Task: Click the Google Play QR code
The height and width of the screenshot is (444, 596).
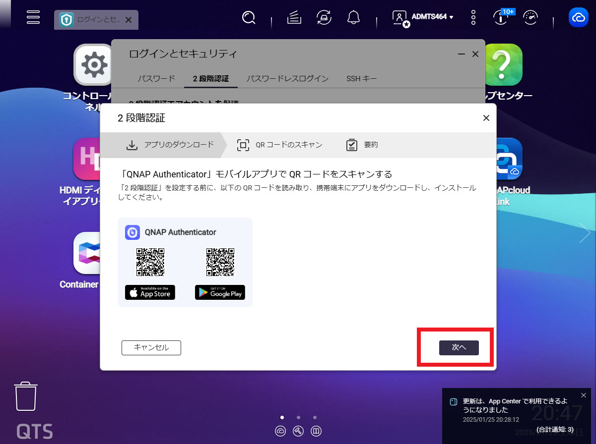Action: pos(220,262)
